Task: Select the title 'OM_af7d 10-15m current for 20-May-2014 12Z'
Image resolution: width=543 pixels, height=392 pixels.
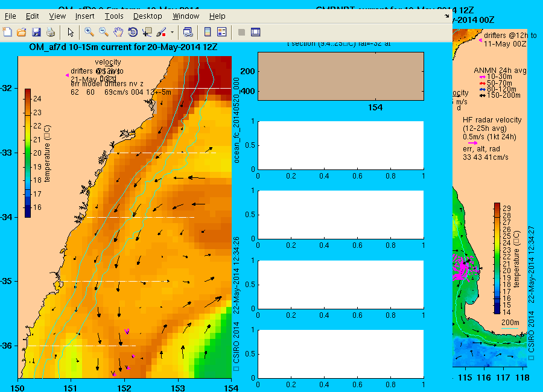Action: point(123,47)
